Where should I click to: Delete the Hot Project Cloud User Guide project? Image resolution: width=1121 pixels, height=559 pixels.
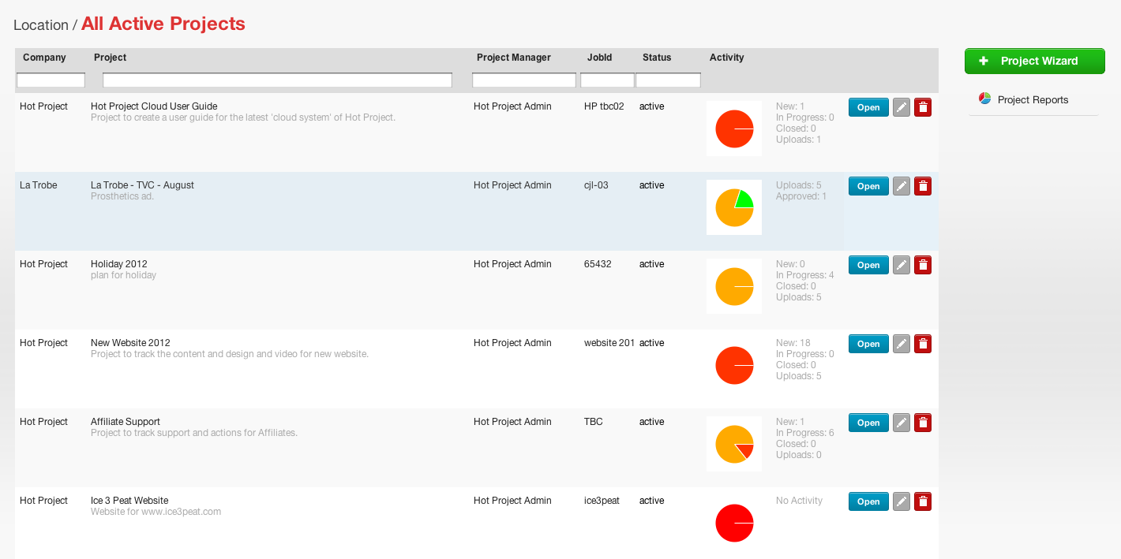(x=923, y=107)
